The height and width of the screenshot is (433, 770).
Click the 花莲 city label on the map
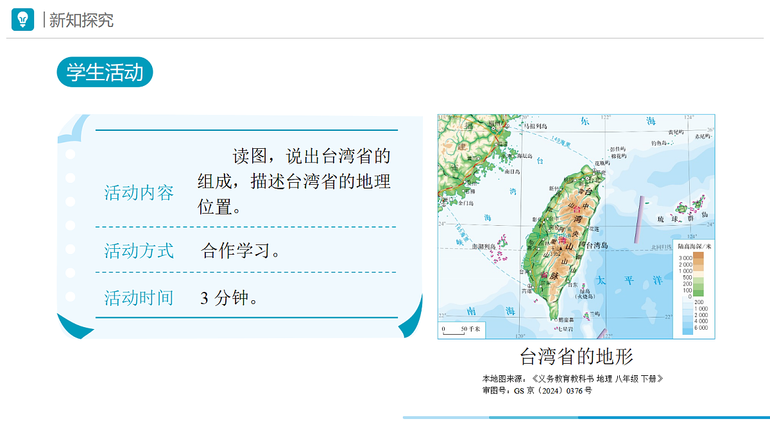(594, 229)
